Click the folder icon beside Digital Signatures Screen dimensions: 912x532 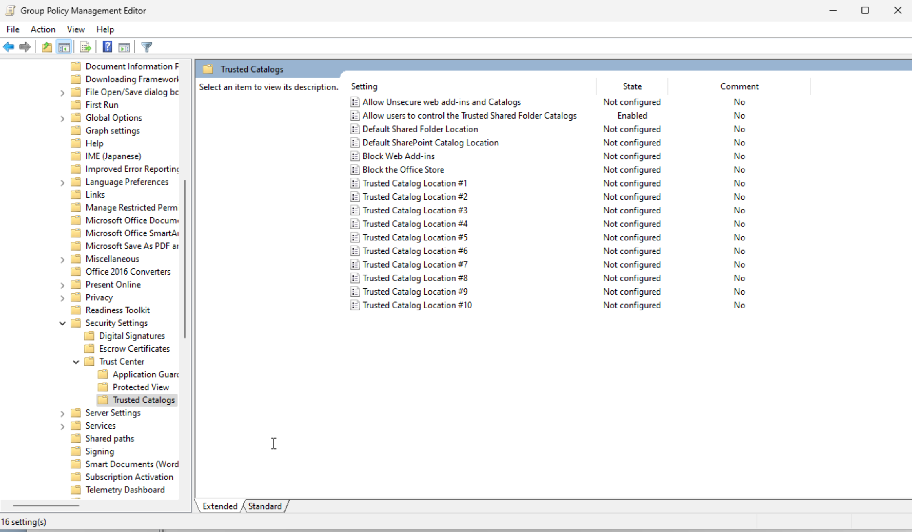89,336
